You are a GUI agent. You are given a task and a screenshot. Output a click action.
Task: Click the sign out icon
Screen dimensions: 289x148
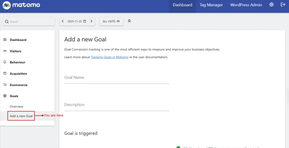point(283,5)
